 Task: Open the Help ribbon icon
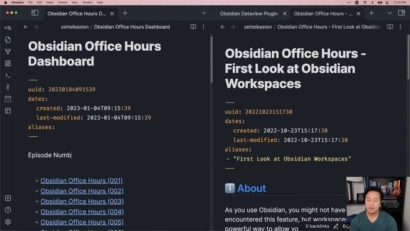pyautogui.click(x=8, y=210)
